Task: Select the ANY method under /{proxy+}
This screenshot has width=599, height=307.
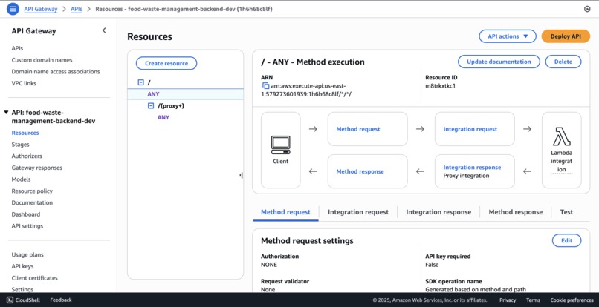Action: pos(163,117)
